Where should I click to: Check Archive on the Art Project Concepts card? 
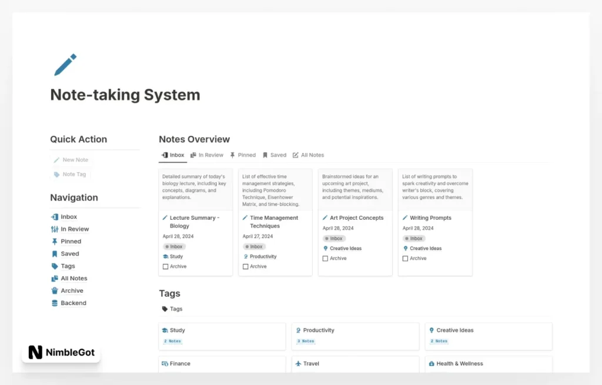tap(324, 258)
